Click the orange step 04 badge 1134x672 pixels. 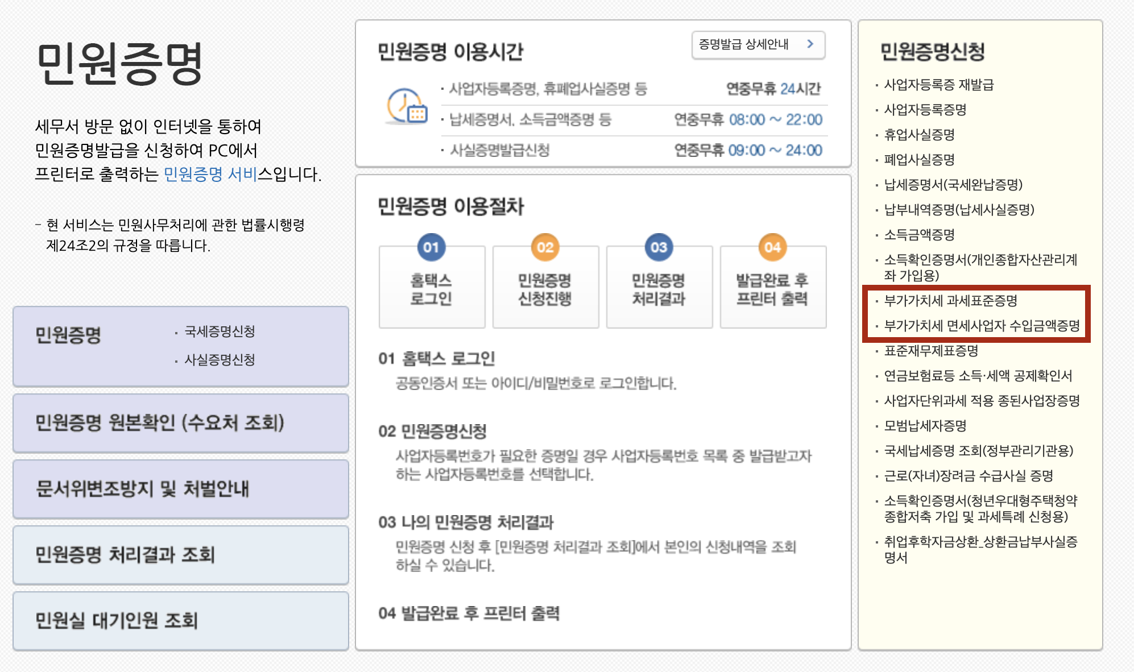[x=772, y=247]
